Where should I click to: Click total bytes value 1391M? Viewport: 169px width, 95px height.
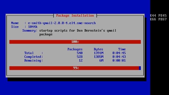(98, 53)
